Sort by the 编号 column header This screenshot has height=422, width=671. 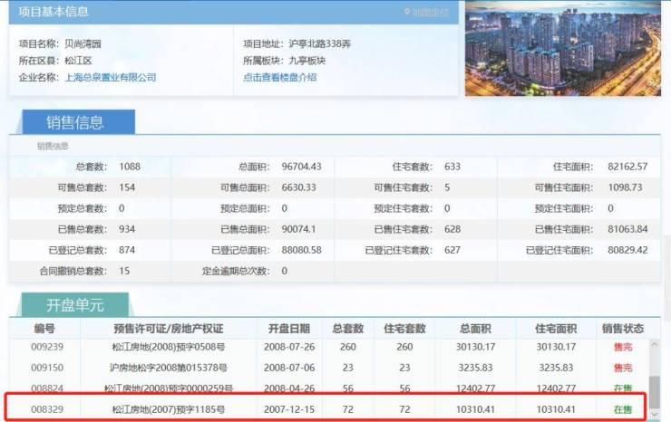[x=44, y=327]
